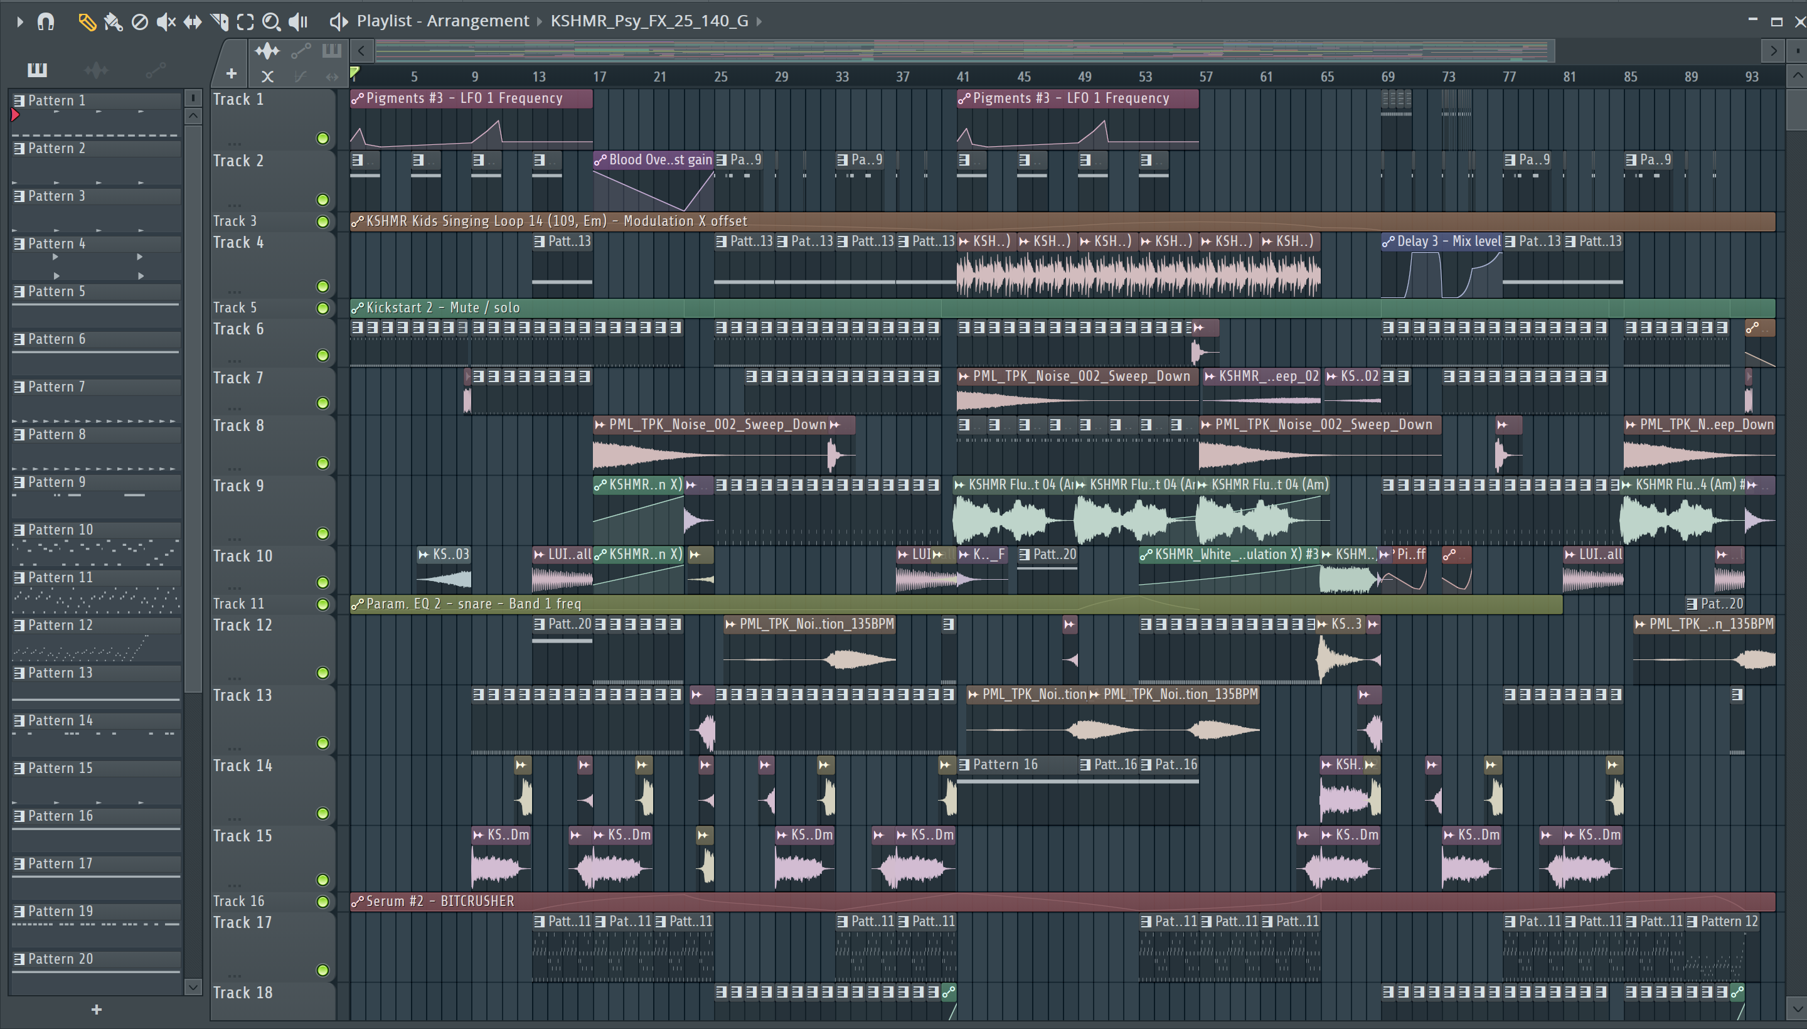Click the X icon under waveform focus

tap(267, 77)
